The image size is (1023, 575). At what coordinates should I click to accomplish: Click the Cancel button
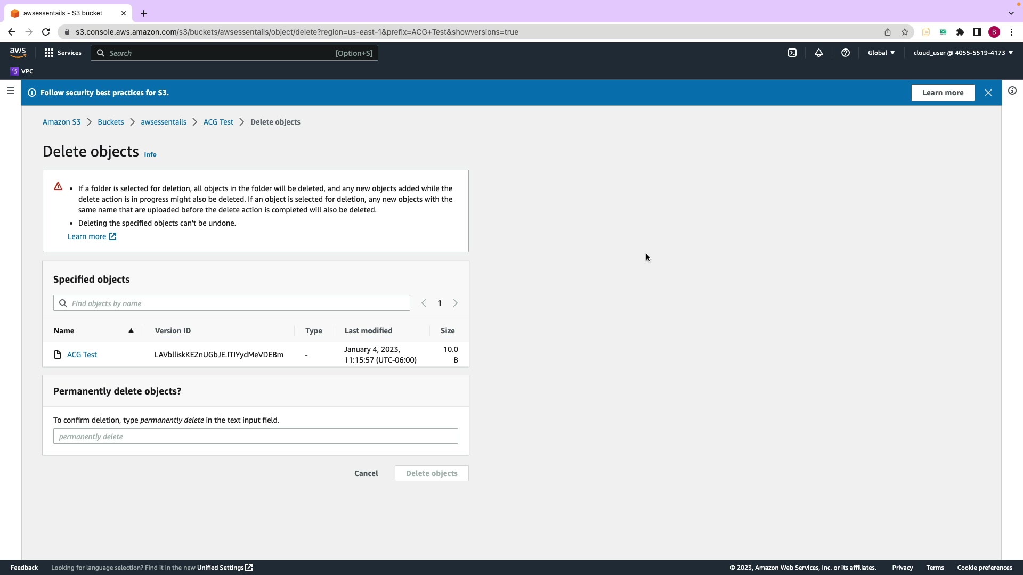(366, 473)
